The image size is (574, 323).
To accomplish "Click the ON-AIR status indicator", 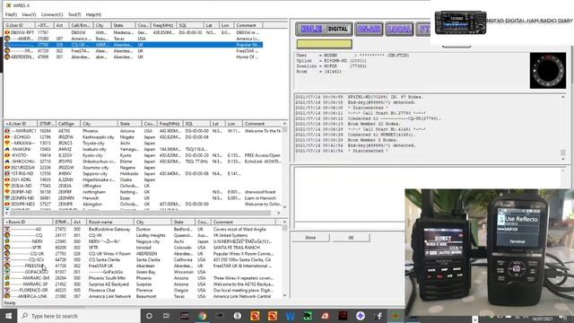I will (x=369, y=29).
